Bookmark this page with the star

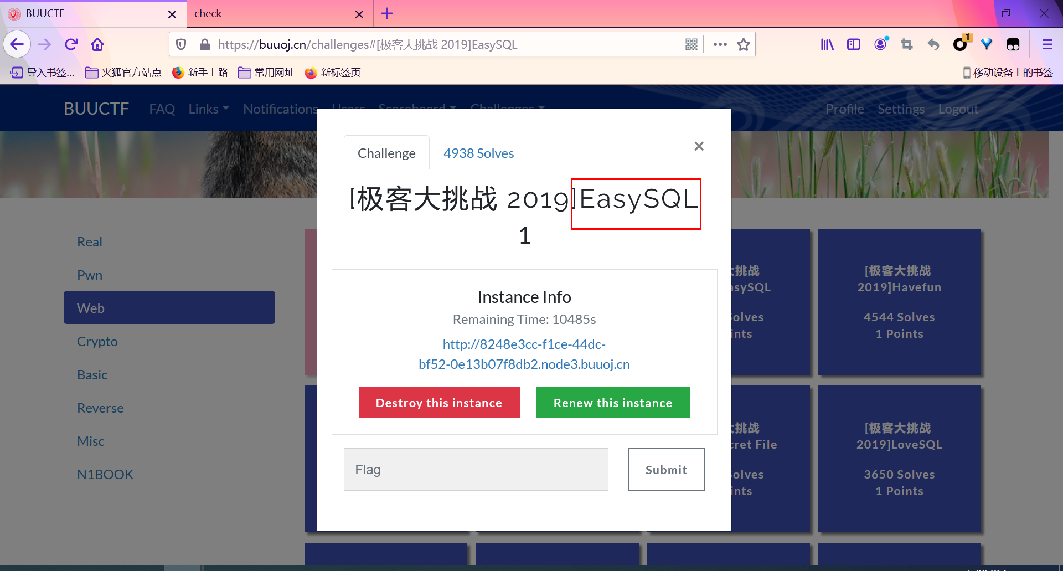point(744,44)
